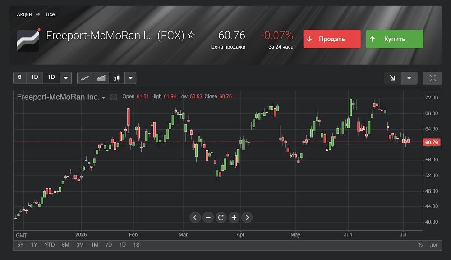This screenshot has height=260, width=451.
Task: Open the chart type dropdown arrow
Action: [130, 78]
